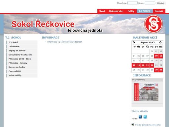Open Studie Sokolovna-vysočina link
Viewport: 169px width, 127px height.
(x=148, y=125)
